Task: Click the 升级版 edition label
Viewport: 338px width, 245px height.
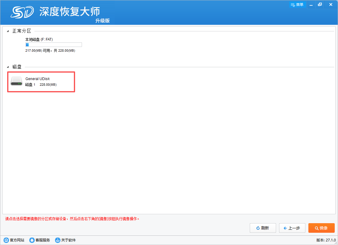Action: [103, 21]
